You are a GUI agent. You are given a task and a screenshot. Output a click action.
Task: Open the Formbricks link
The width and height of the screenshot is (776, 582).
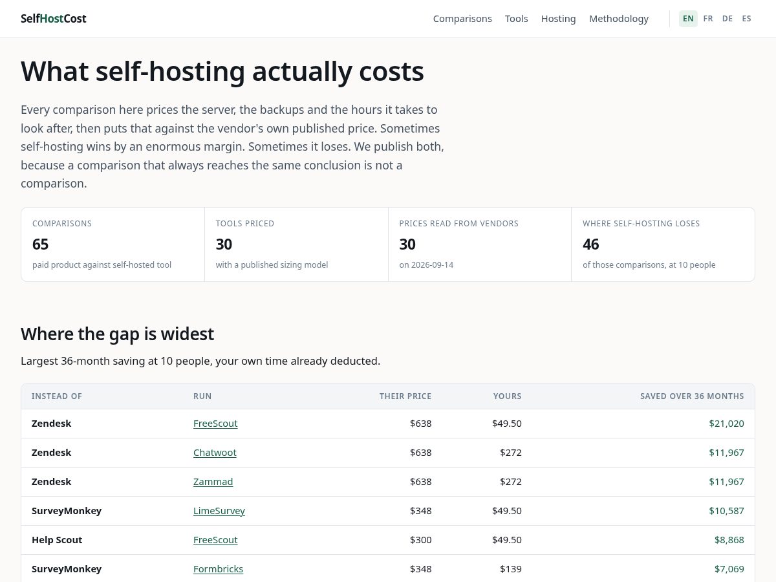(219, 569)
